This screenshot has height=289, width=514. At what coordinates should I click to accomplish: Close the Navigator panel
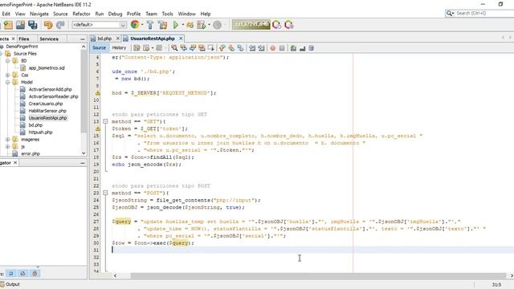point(15,163)
